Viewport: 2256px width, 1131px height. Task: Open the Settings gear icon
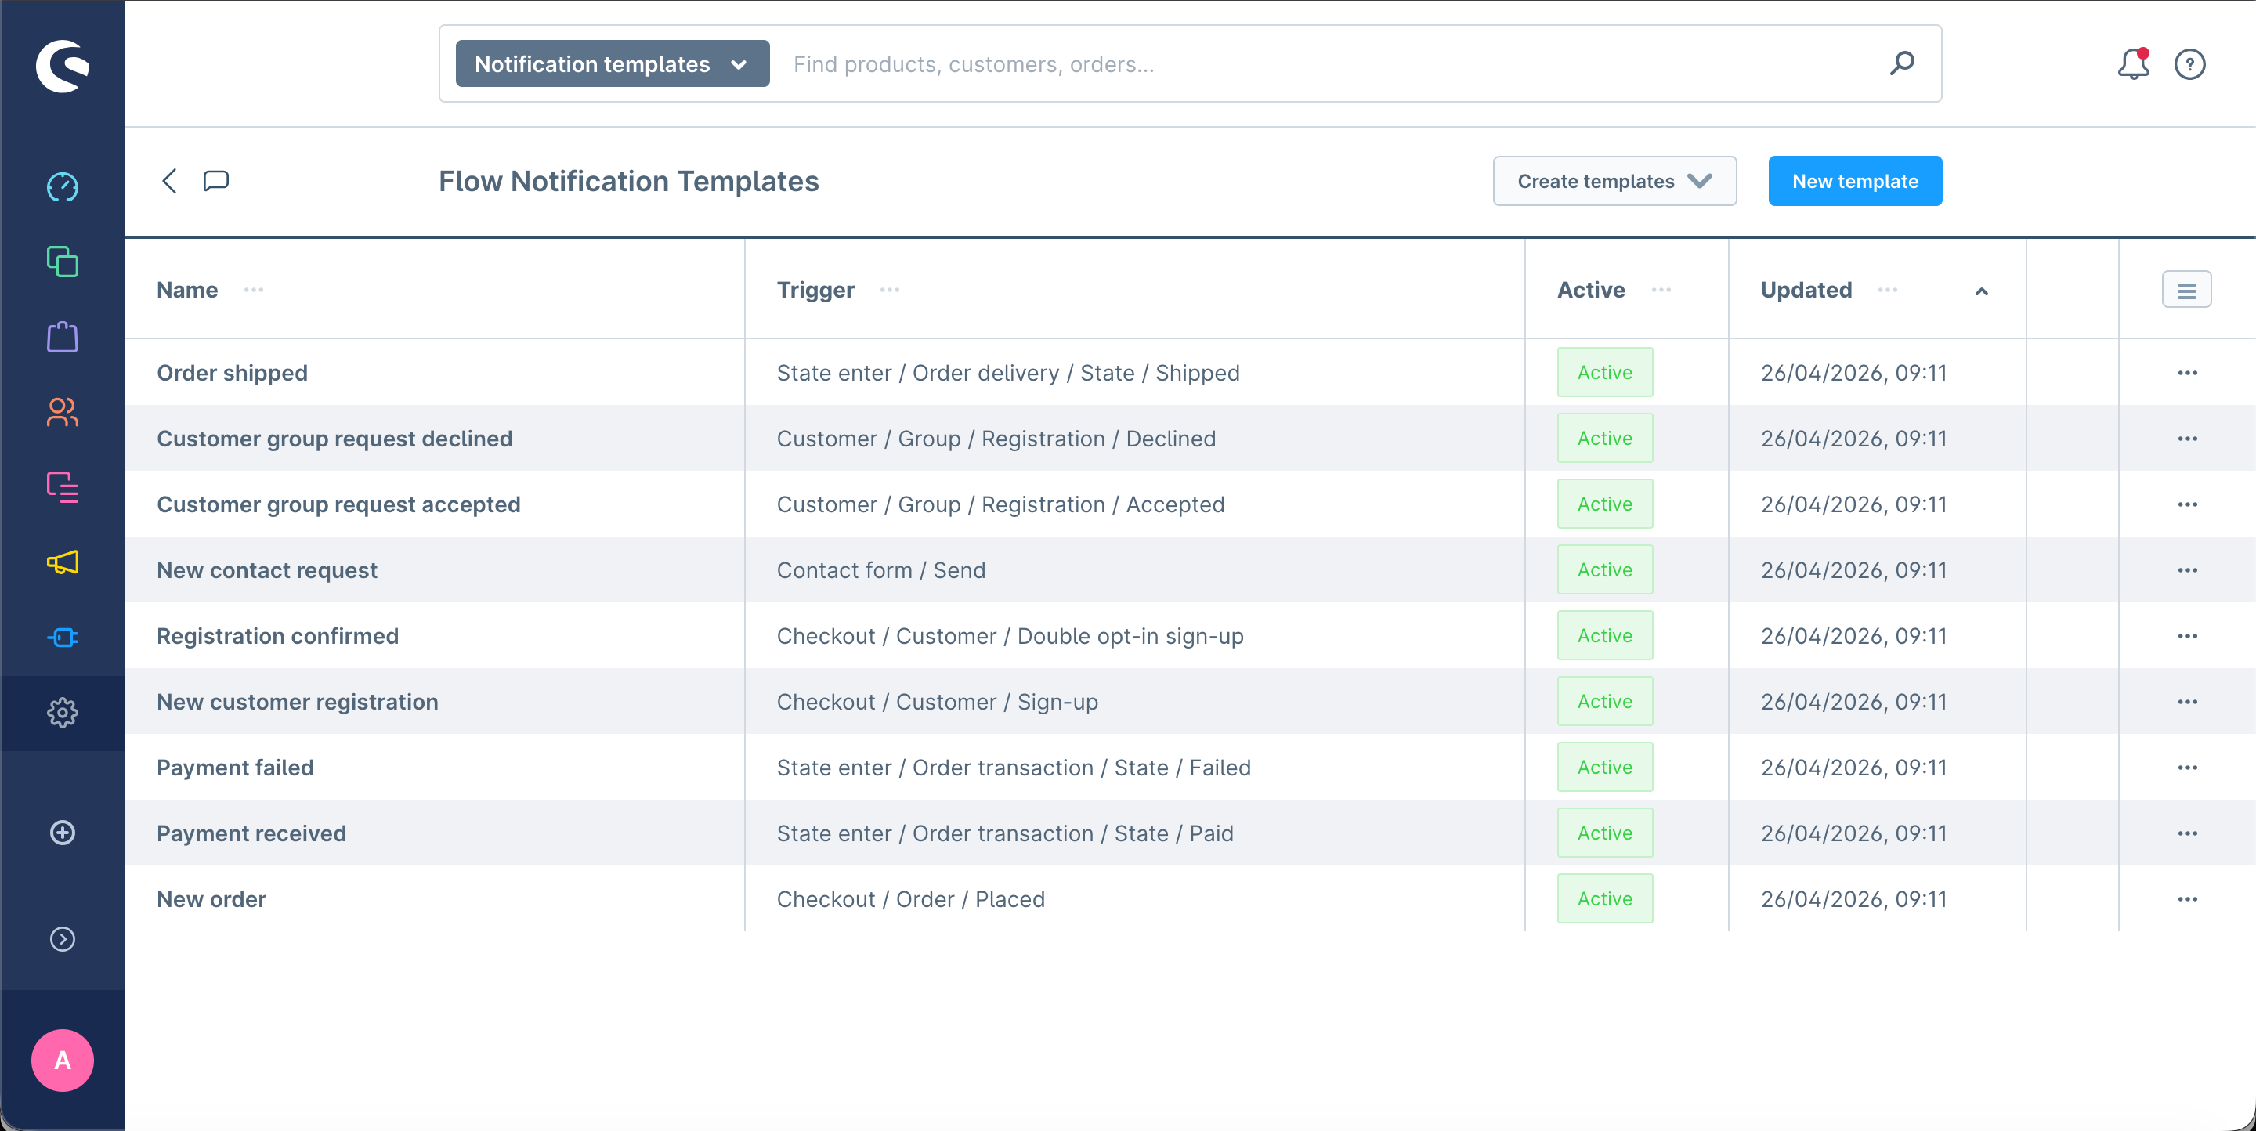click(62, 713)
